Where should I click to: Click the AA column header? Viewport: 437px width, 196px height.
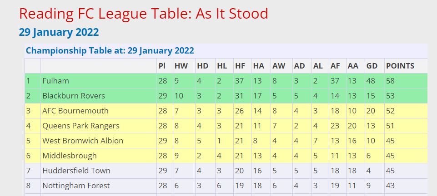pos(353,66)
